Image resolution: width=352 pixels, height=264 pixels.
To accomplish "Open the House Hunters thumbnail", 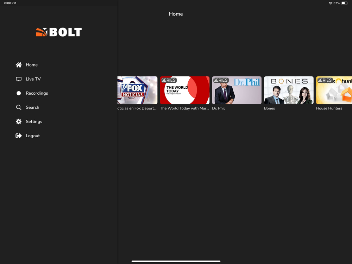I will coord(334,90).
